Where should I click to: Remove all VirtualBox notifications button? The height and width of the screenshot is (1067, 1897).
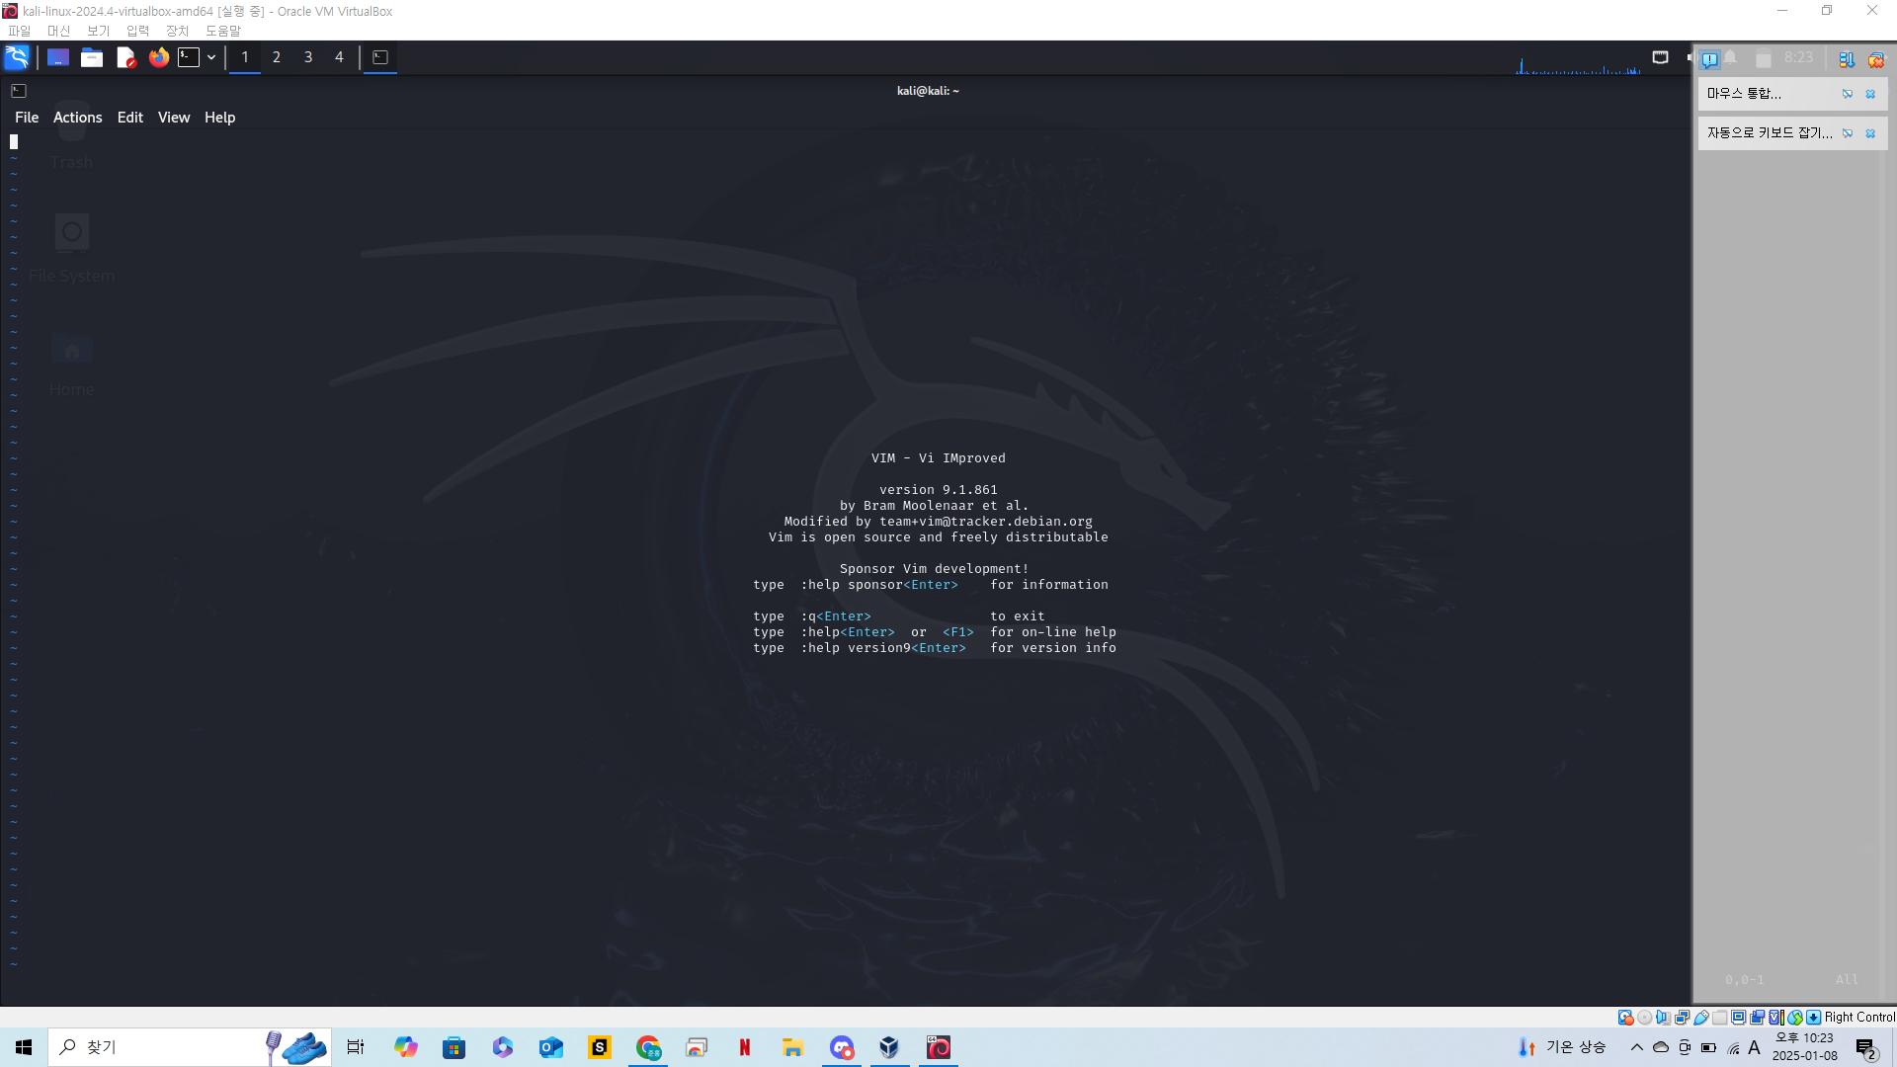[1875, 59]
